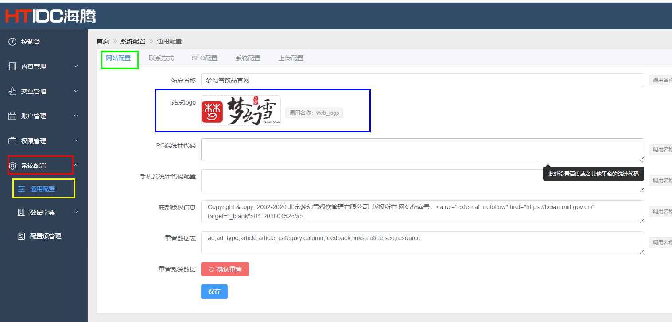Click 系统配置 breadcrumb link

pos(133,41)
